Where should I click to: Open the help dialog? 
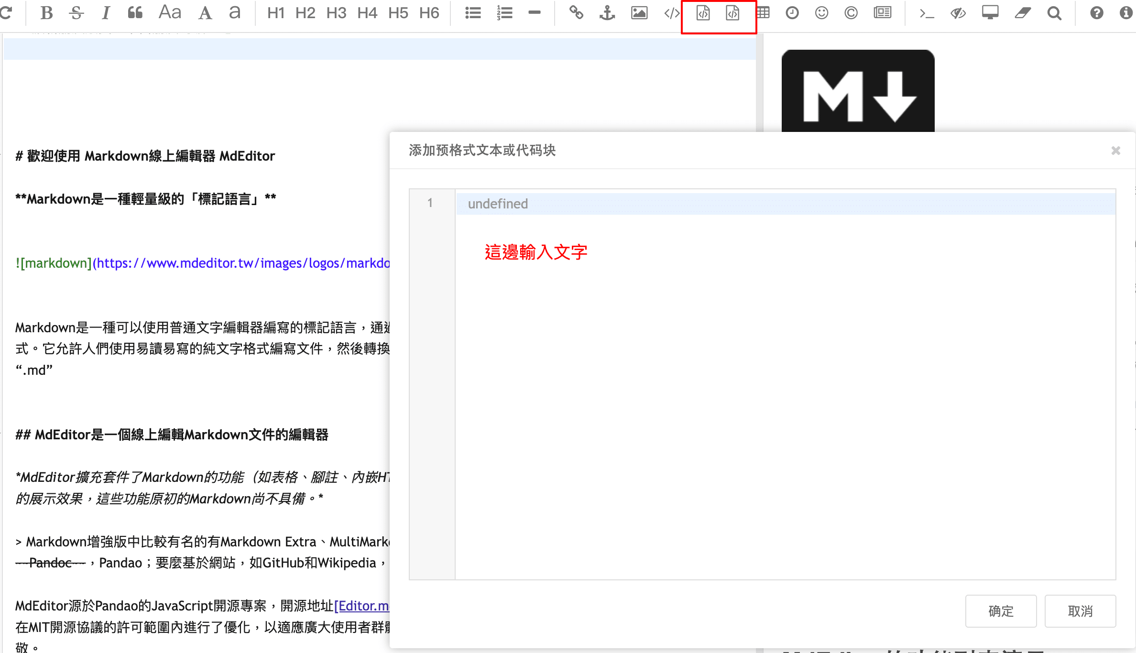click(1097, 13)
